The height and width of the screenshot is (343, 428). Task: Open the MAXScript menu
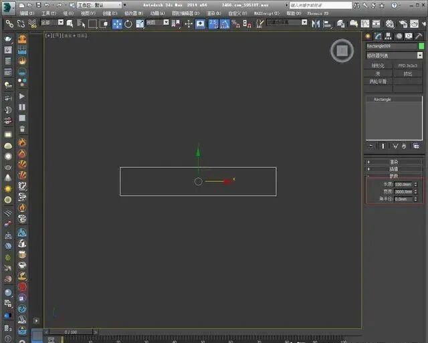pos(267,13)
